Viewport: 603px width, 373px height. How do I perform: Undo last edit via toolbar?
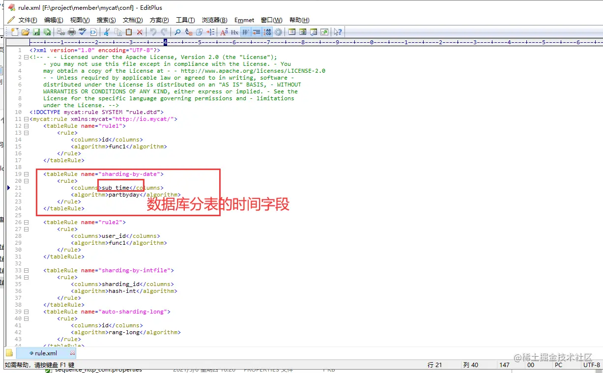[x=153, y=32]
